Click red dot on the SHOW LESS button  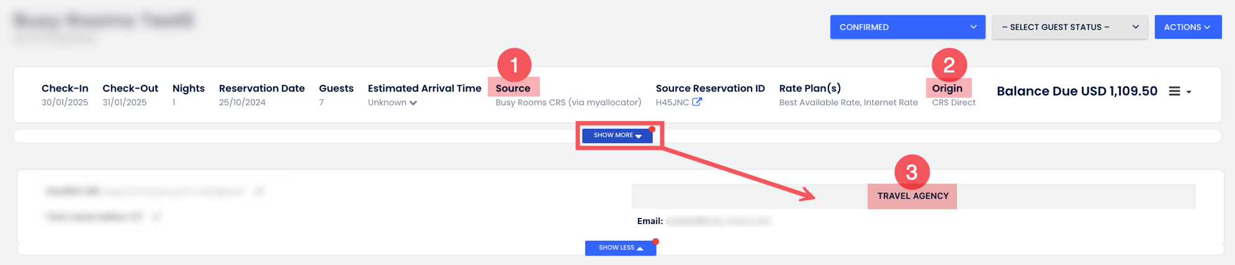pos(655,241)
